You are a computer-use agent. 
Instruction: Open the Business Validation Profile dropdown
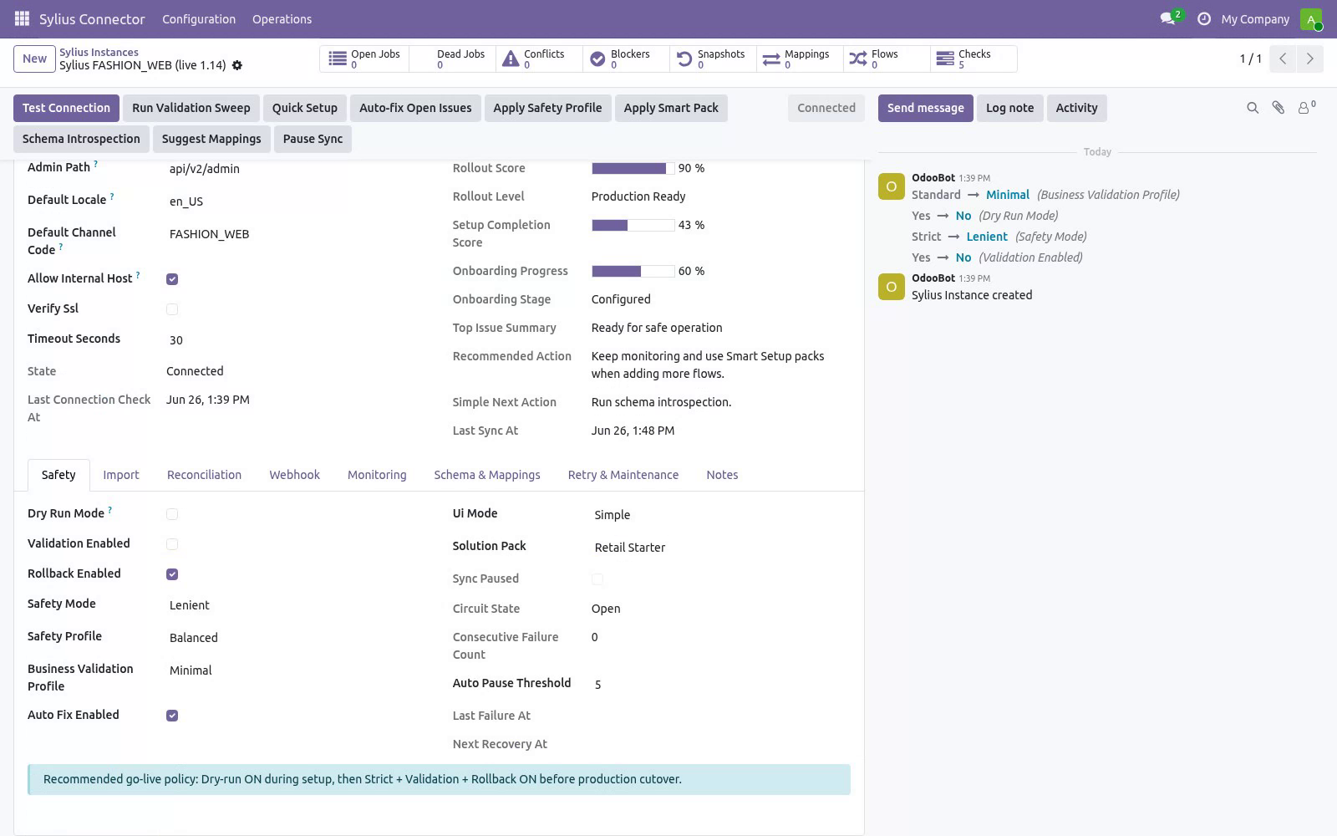(x=296, y=670)
